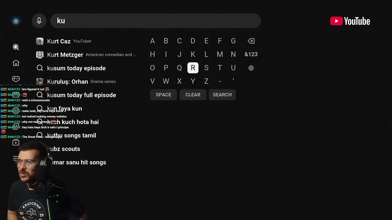Click the CLEAR button
The image size is (392, 220).
[x=193, y=95]
